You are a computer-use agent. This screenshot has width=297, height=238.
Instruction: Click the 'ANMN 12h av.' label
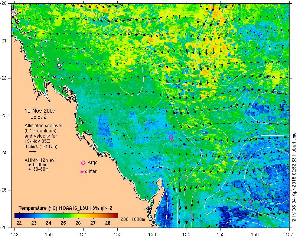(x=40, y=160)
